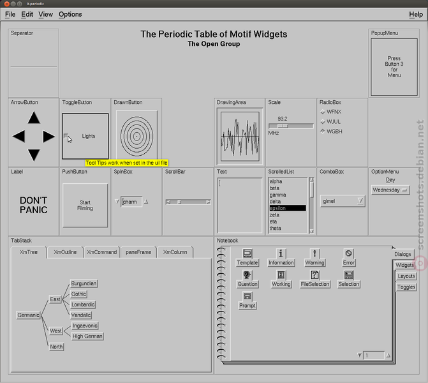The image size is (428, 383).
Task: Open the Wednesday option menu
Action: [390, 190]
